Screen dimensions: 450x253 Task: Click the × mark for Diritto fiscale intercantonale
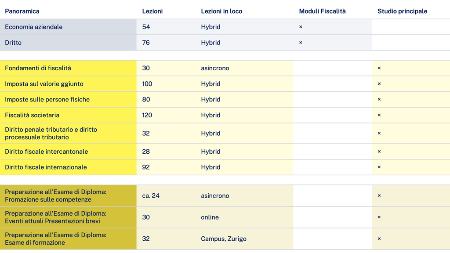click(379, 152)
